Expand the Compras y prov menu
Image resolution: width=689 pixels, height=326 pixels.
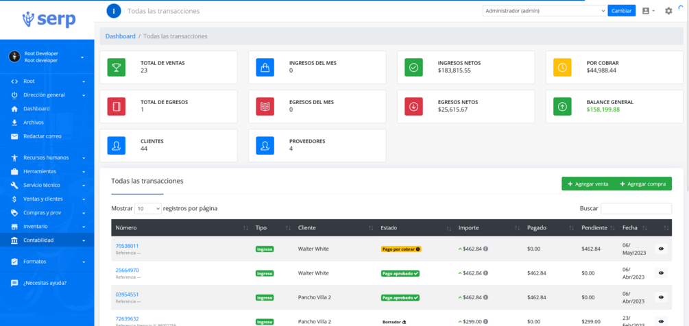coord(84,213)
